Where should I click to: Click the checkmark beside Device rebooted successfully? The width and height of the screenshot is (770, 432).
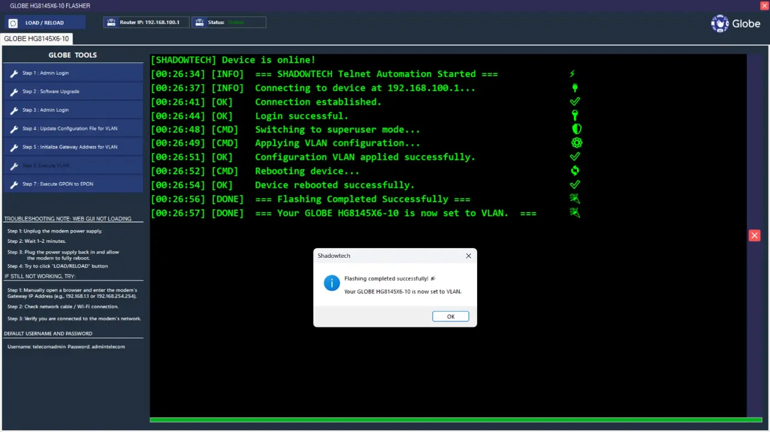(575, 184)
